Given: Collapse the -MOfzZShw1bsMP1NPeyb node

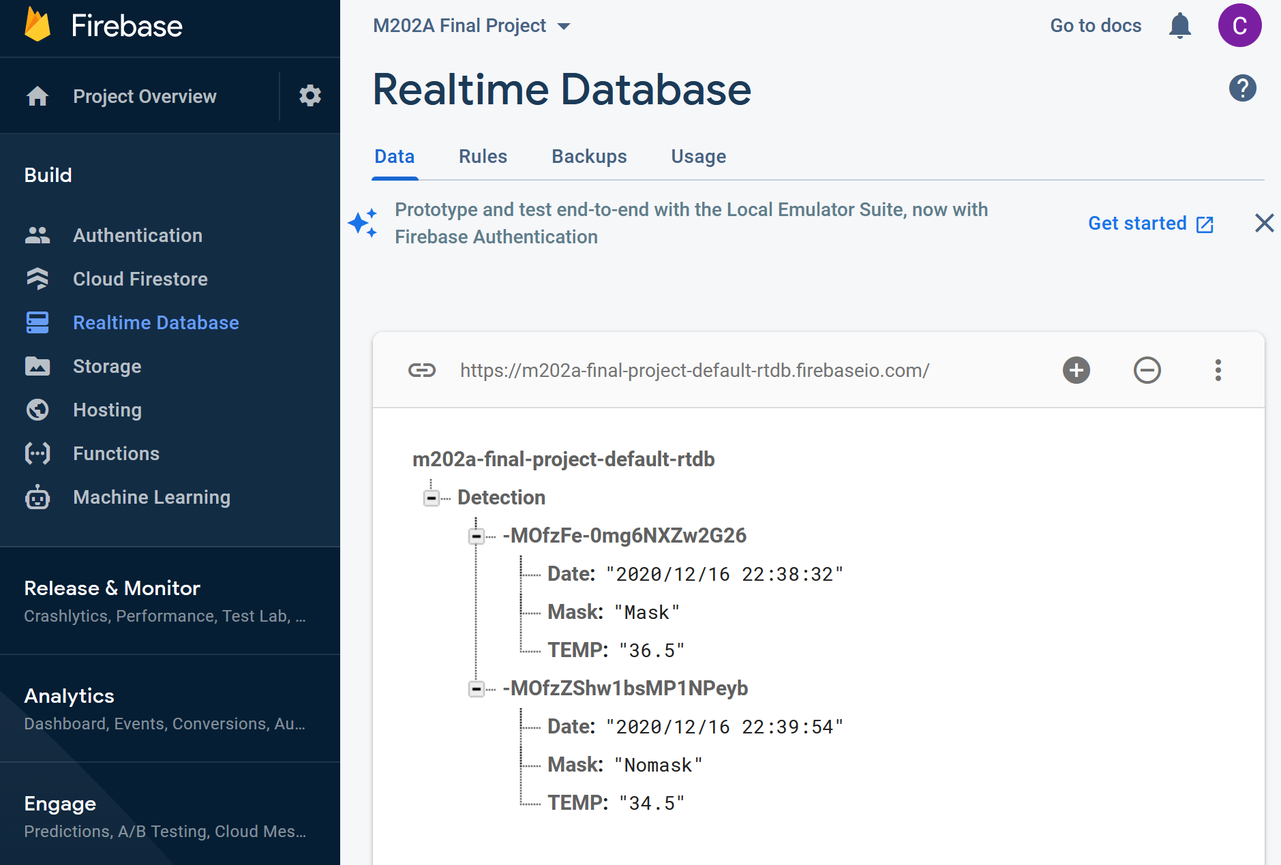Looking at the screenshot, I should click(477, 689).
